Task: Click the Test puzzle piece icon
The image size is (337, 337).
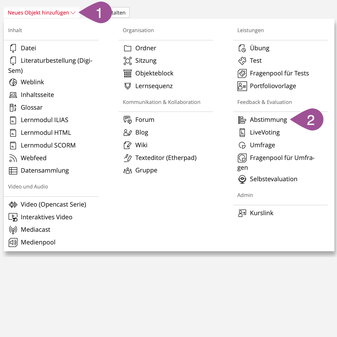Action: coord(242,61)
